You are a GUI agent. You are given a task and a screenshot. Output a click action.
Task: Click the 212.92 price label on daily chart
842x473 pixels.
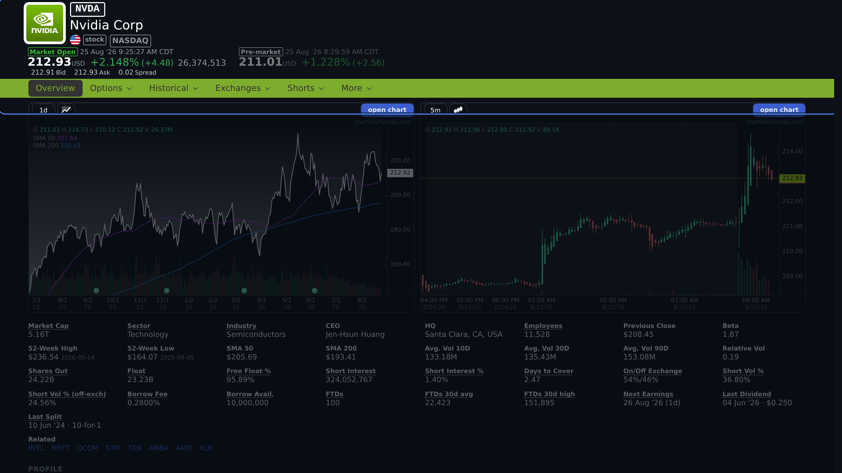pyautogui.click(x=400, y=172)
